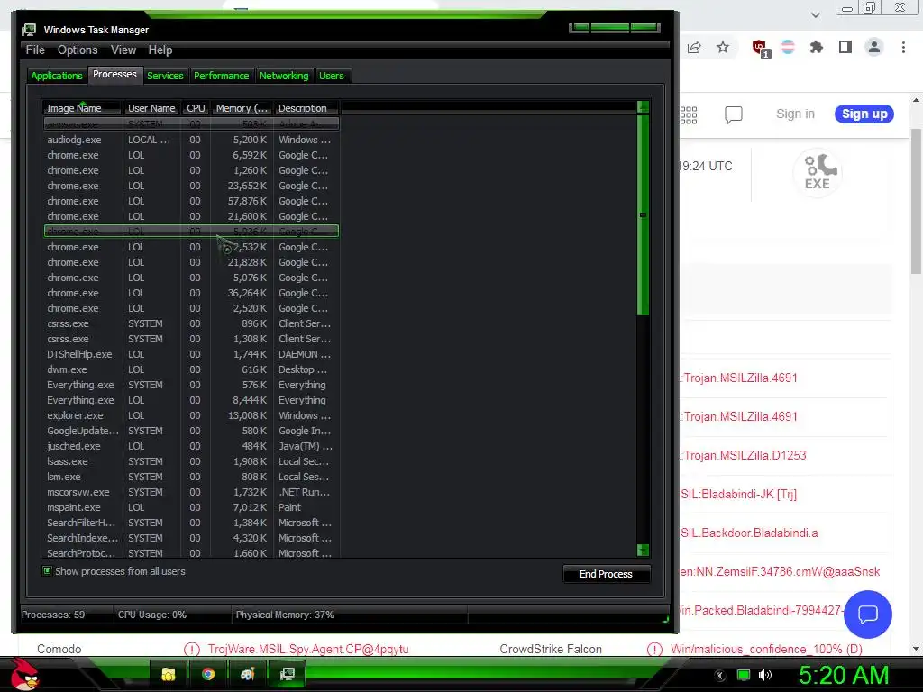The image size is (923, 692).
Task: Open the file explorer taskbar icon
Action: point(169,674)
